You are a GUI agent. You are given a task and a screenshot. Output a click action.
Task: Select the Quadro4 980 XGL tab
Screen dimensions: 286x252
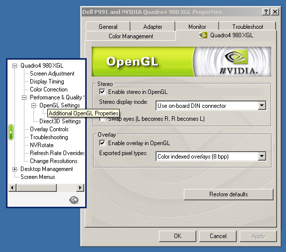coord(226,35)
